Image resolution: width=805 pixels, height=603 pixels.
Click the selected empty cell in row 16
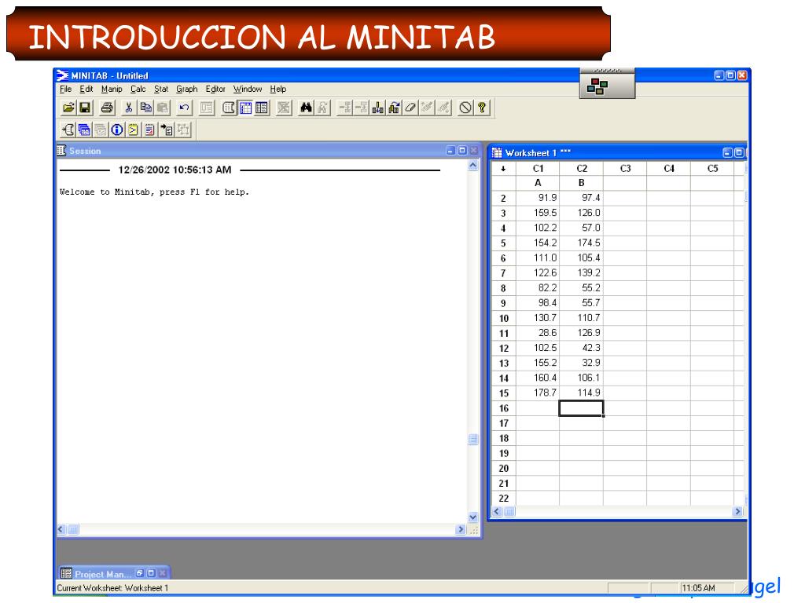pyautogui.click(x=581, y=408)
